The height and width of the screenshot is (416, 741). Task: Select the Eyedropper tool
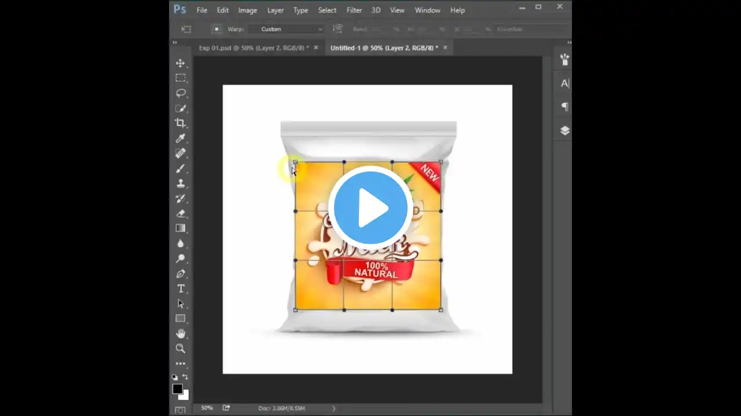point(181,138)
